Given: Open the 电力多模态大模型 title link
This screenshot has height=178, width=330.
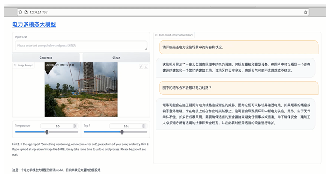Looking at the screenshot, I should pos(34,24).
